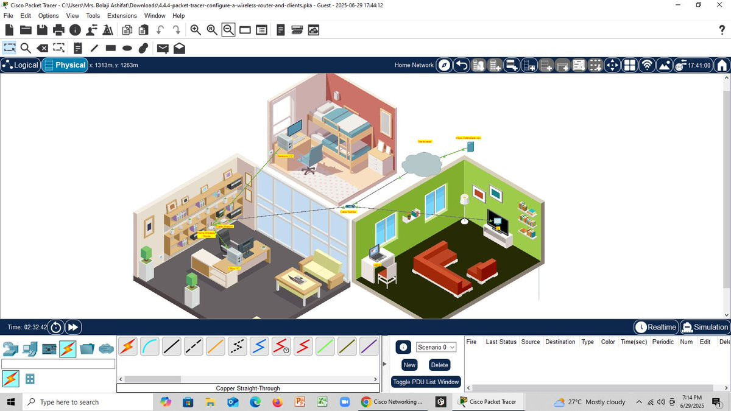Choose the Delete tool
The width and height of the screenshot is (731, 411).
42,48
